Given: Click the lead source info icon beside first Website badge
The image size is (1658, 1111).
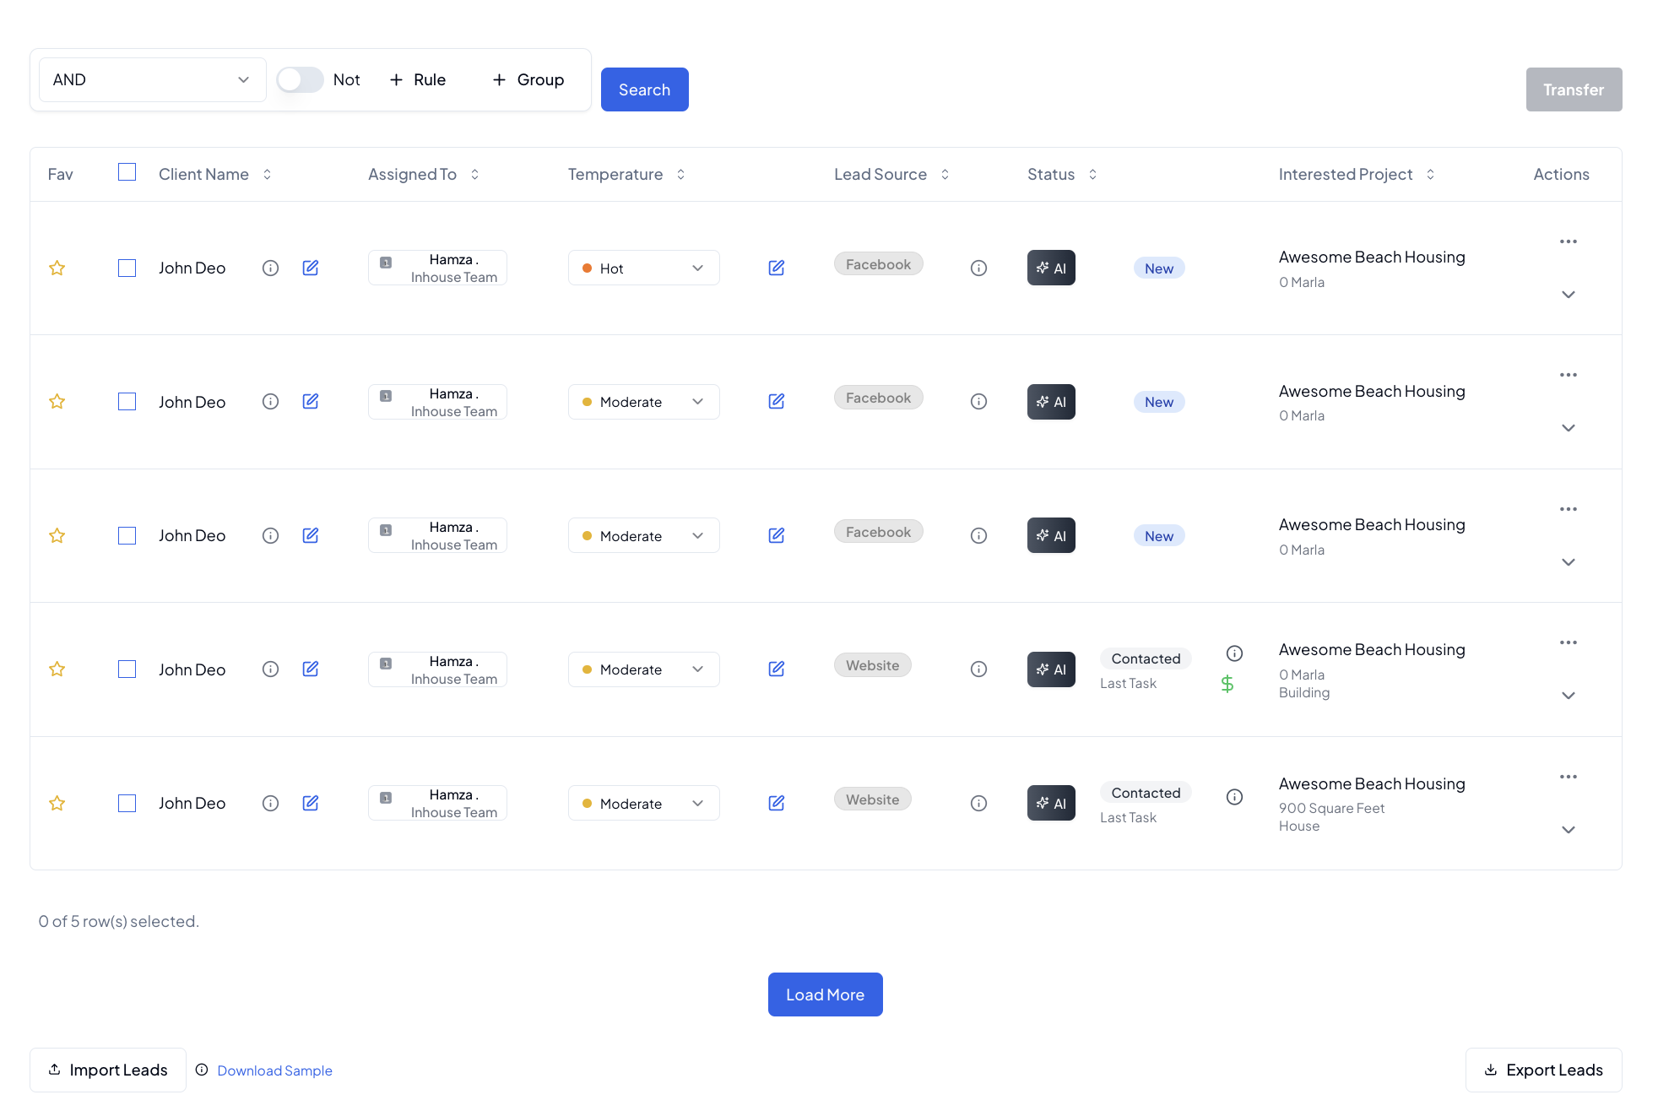Looking at the screenshot, I should (978, 669).
